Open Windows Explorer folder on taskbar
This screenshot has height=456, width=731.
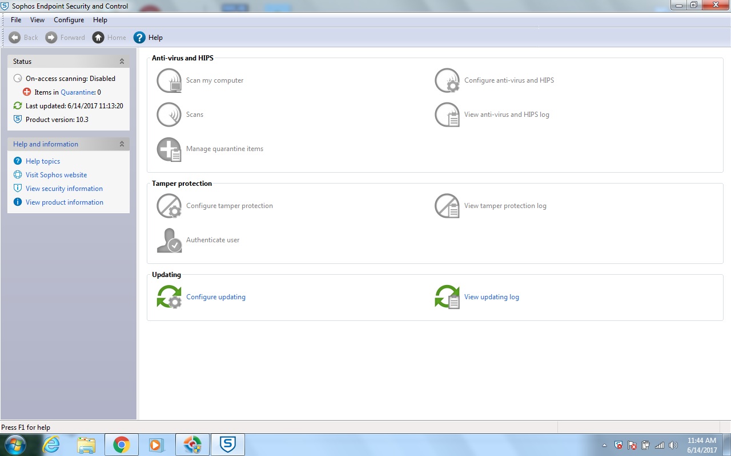(x=86, y=445)
